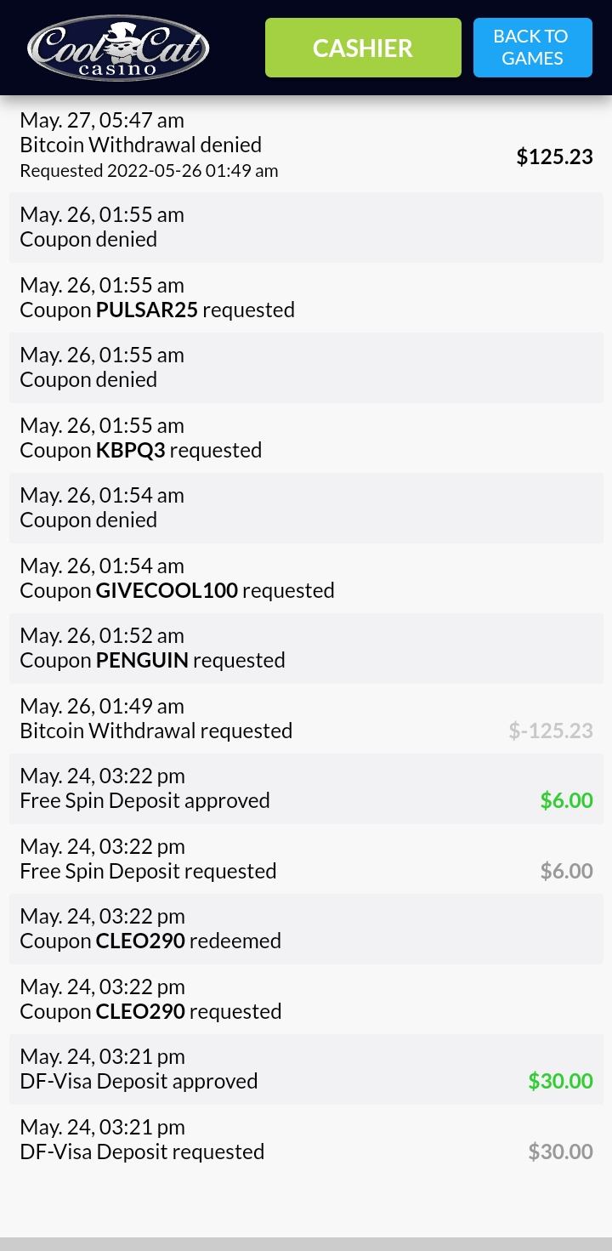Select the Bitcoin Withdrawal denied entry
Screen dimensions: 612x1251
[x=141, y=145]
